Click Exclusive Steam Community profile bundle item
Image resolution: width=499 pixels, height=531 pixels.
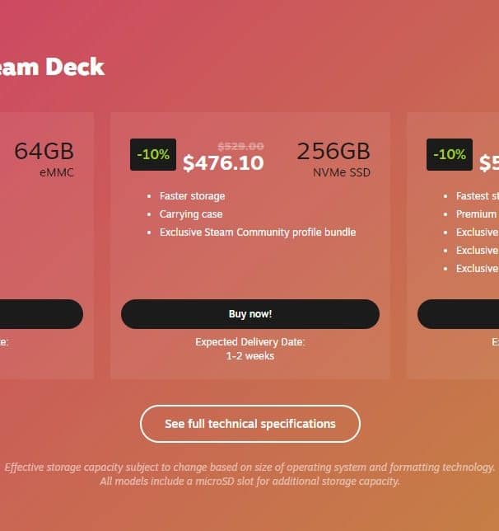click(258, 233)
